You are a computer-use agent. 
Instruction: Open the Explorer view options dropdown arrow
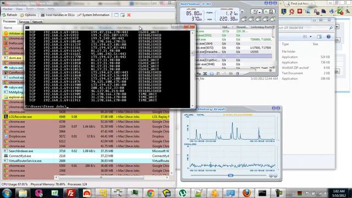pyautogui.click(x=311, y=37)
